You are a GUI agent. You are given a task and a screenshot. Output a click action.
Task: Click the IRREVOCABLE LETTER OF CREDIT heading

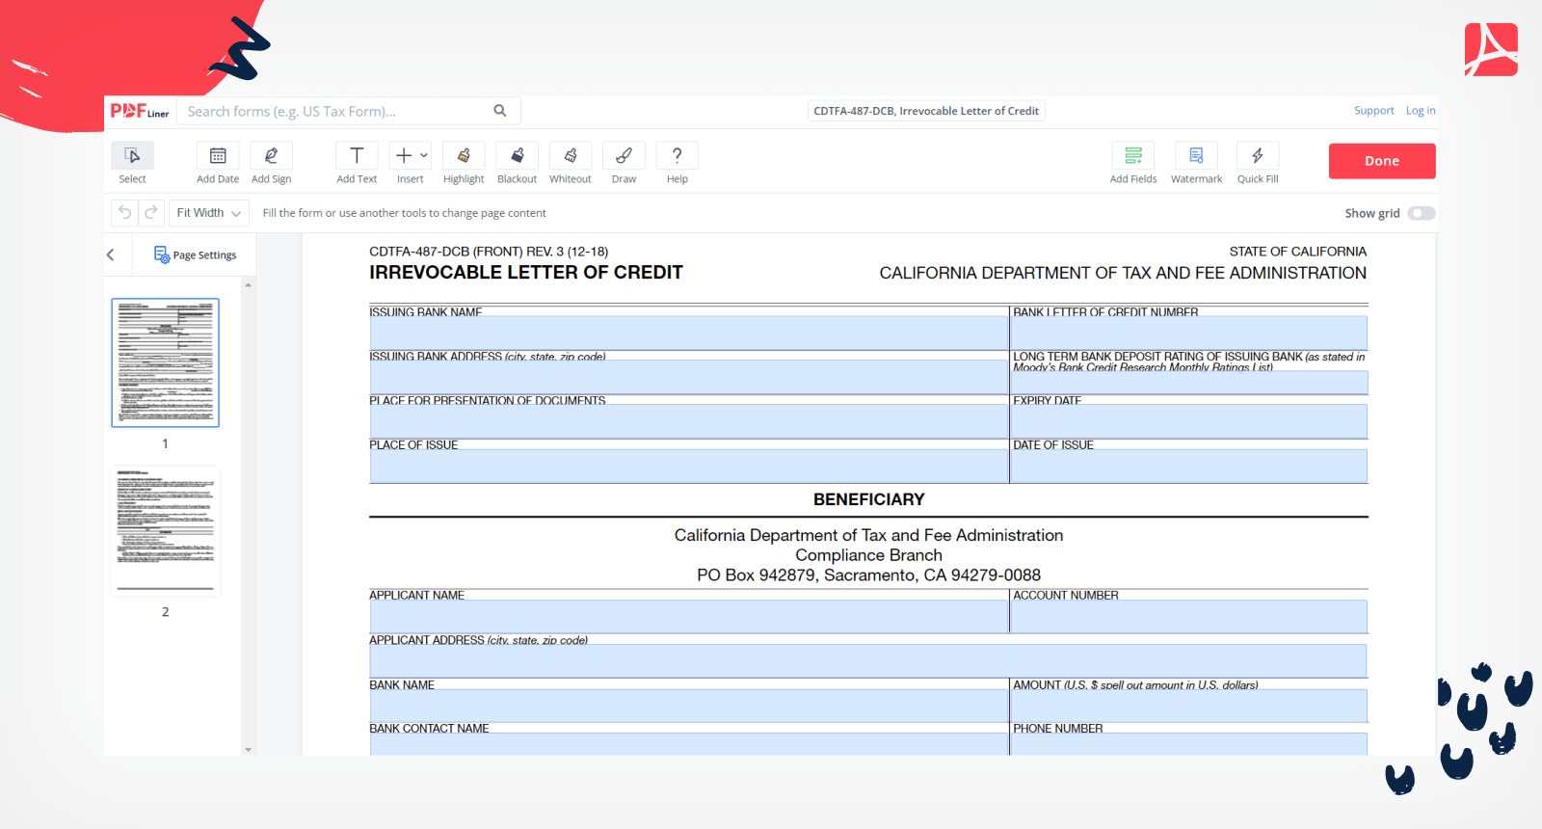[x=525, y=273]
